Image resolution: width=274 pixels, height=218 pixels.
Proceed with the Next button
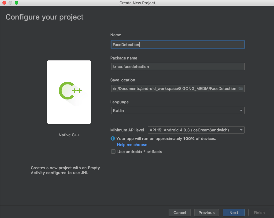click(234, 213)
